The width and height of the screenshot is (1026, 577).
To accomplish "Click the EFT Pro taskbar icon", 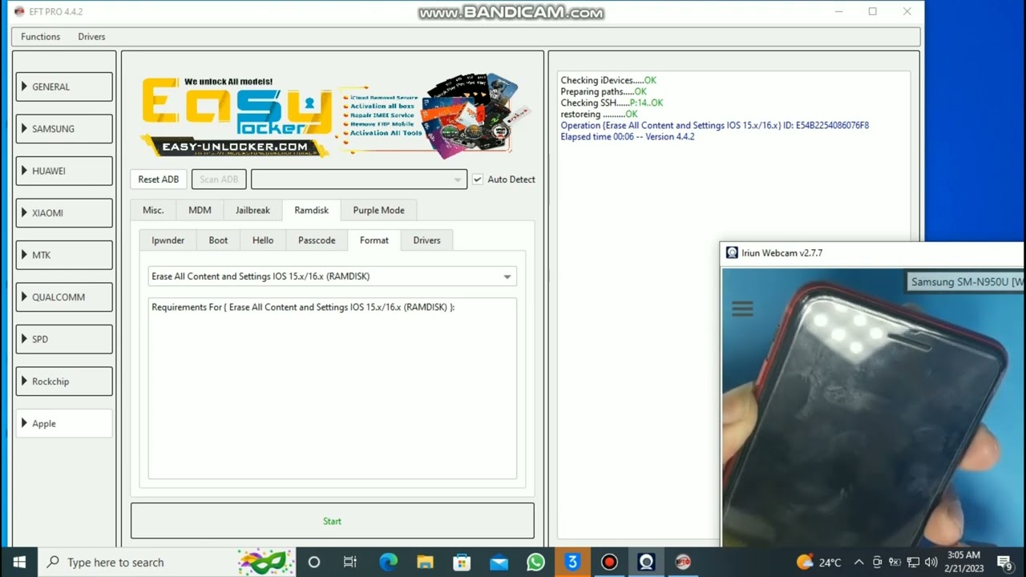I will pyautogui.click(x=683, y=562).
